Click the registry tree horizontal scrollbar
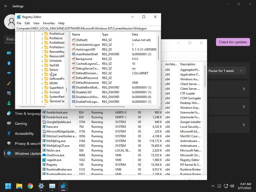 tap(32, 107)
